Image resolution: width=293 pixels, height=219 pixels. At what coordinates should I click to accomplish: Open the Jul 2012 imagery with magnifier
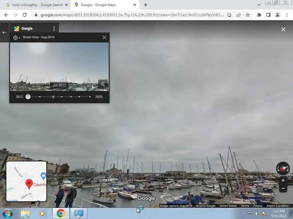point(103,84)
